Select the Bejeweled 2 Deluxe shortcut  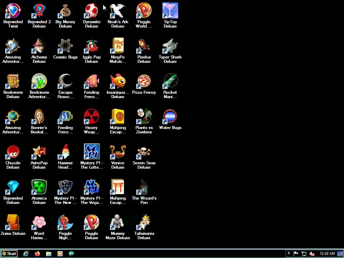tap(39, 11)
